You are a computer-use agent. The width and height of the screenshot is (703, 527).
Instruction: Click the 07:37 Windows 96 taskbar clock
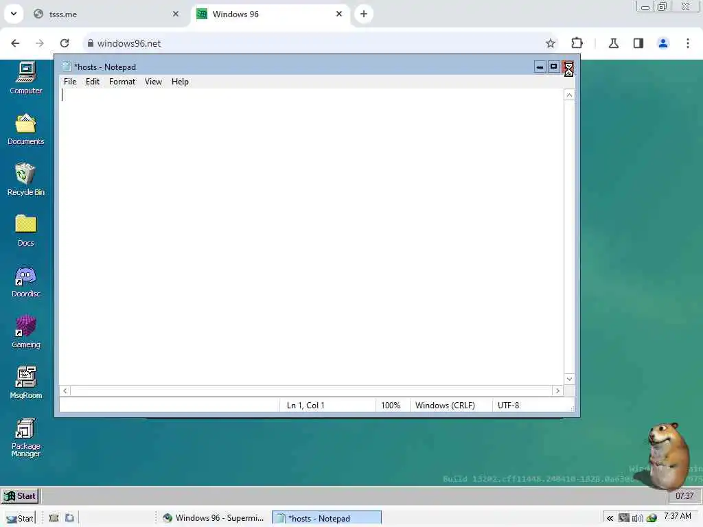click(x=684, y=496)
